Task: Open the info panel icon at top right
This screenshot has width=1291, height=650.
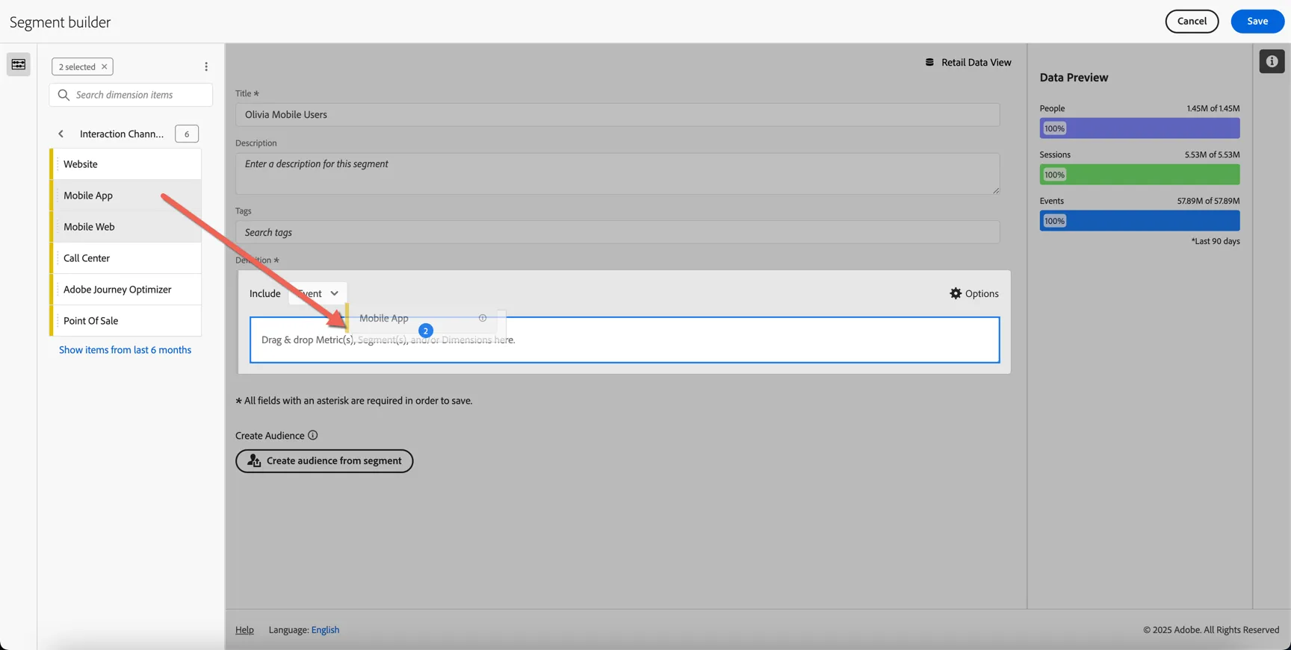Action: pyautogui.click(x=1272, y=61)
